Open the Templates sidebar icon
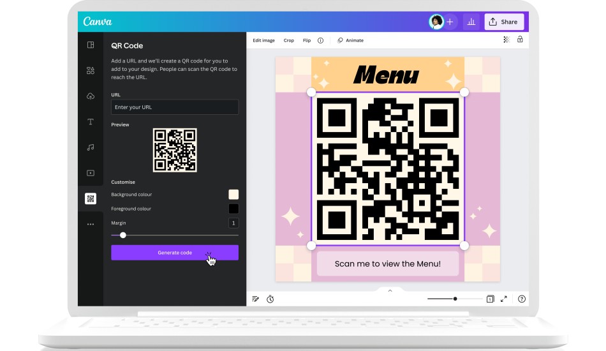 point(91,45)
